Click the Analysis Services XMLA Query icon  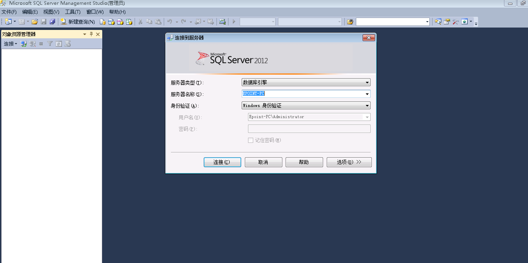(x=129, y=22)
